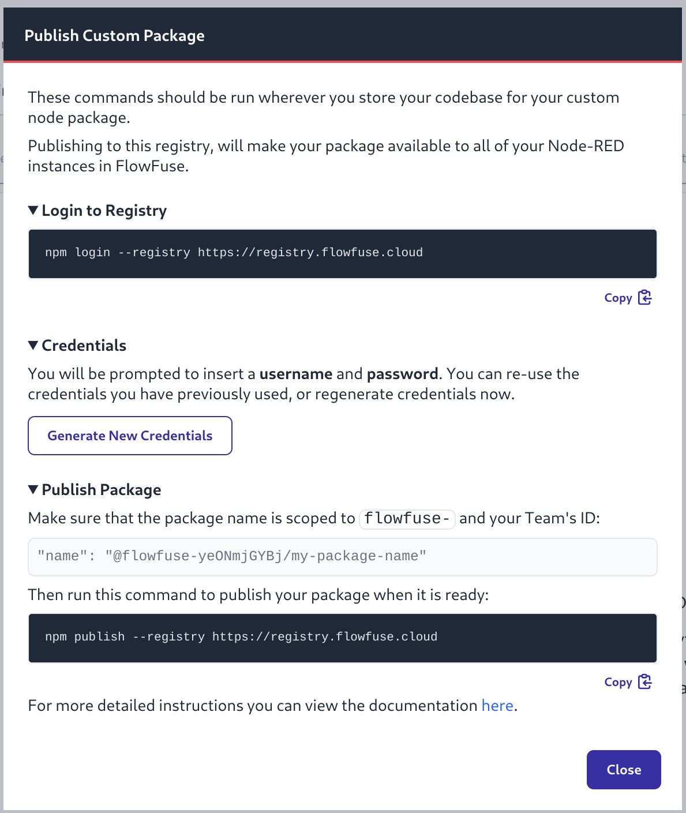The width and height of the screenshot is (686, 813).
Task: Click the clipboard icon beside the publish Copy label
Action: pyautogui.click(x=644, y=681)
